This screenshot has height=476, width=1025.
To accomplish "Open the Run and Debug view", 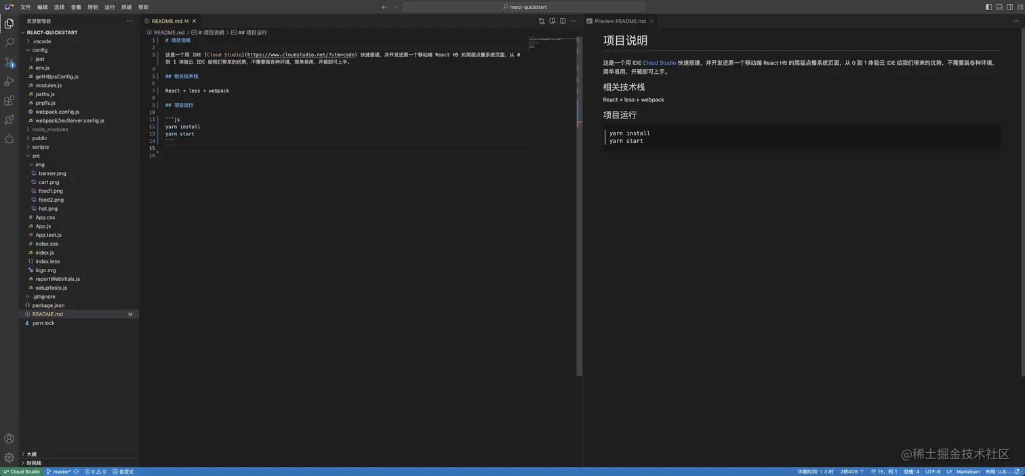I will coord(9,81).
